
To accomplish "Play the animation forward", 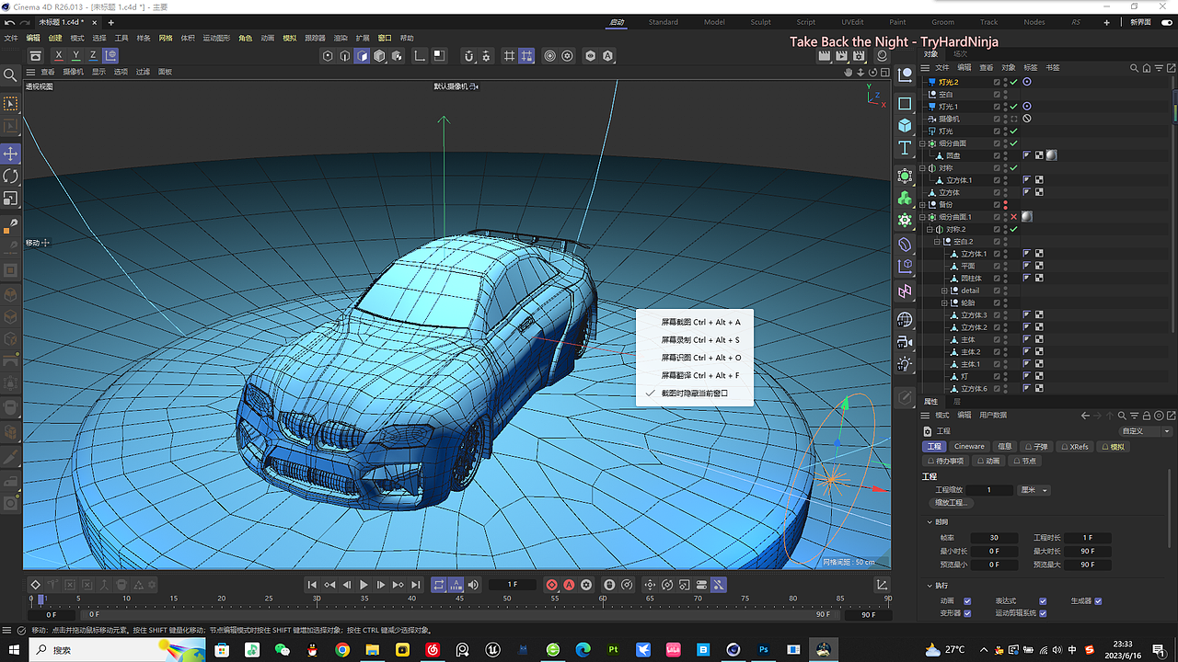I will click(364, 585).
